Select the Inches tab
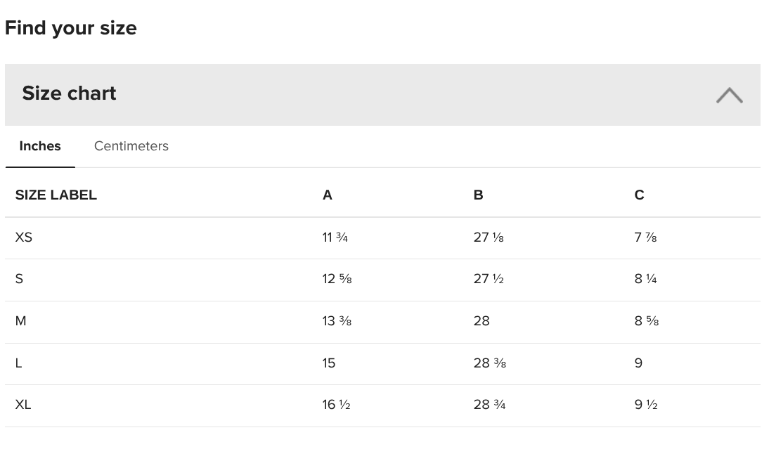 click(x=40, y=146)
